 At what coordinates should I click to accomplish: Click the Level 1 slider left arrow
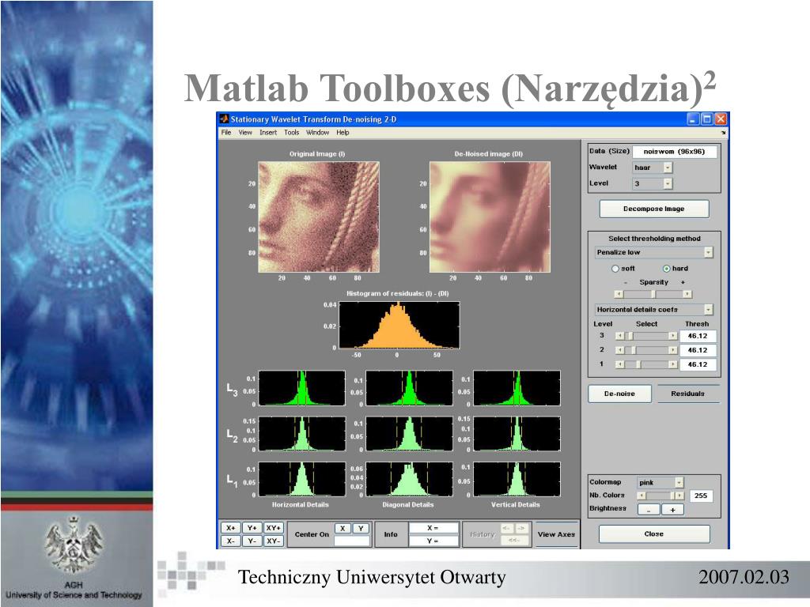point(620,364)
